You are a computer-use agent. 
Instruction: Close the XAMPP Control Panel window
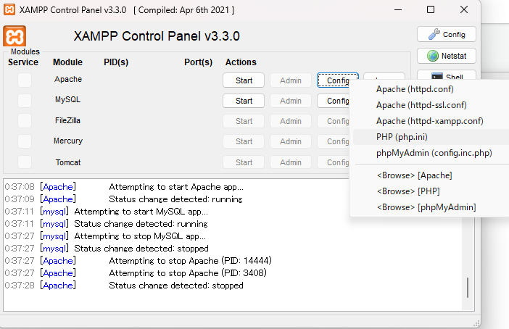(464, 9)
